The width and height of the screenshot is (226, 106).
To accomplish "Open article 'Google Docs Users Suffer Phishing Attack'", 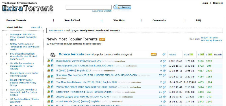I will [24, 74].
